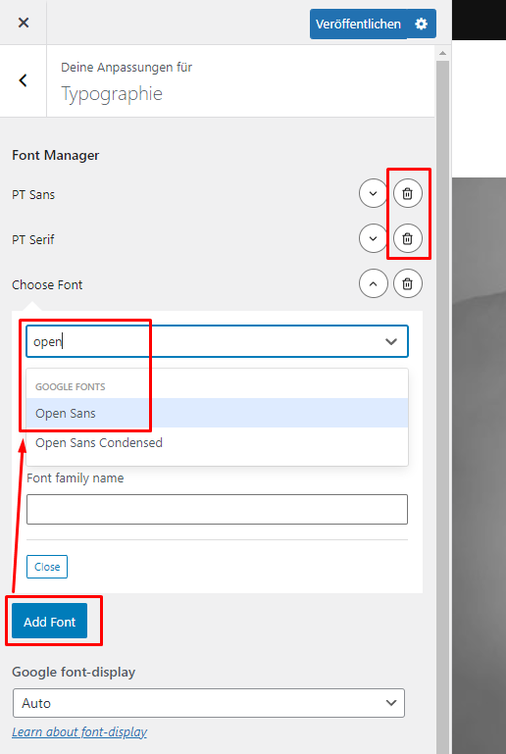Viewport: 506px width, 754px height.
Task: Go back using the left chevron arrow
Action: 23,80
